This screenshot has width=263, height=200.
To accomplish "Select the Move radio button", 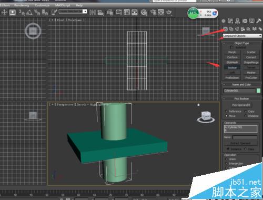I will point(226,116).
